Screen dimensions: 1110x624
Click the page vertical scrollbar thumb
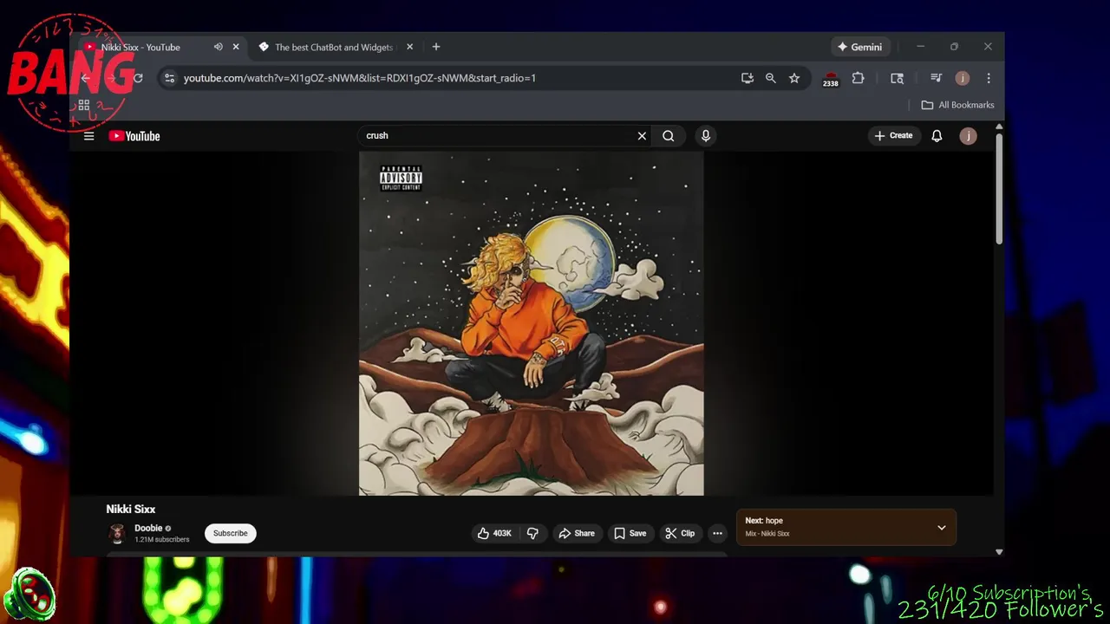pyautogui.click(x=999, y=189)
